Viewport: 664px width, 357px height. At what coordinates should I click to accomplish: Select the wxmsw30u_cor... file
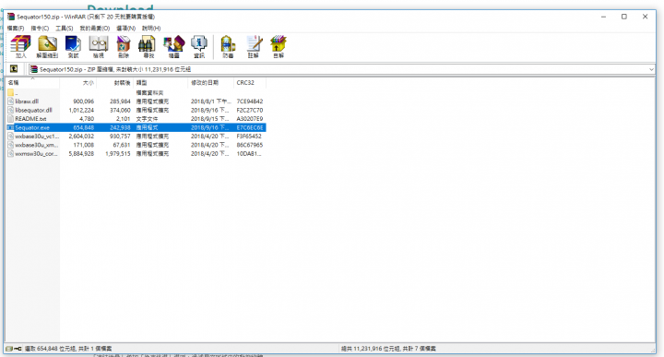36,154
